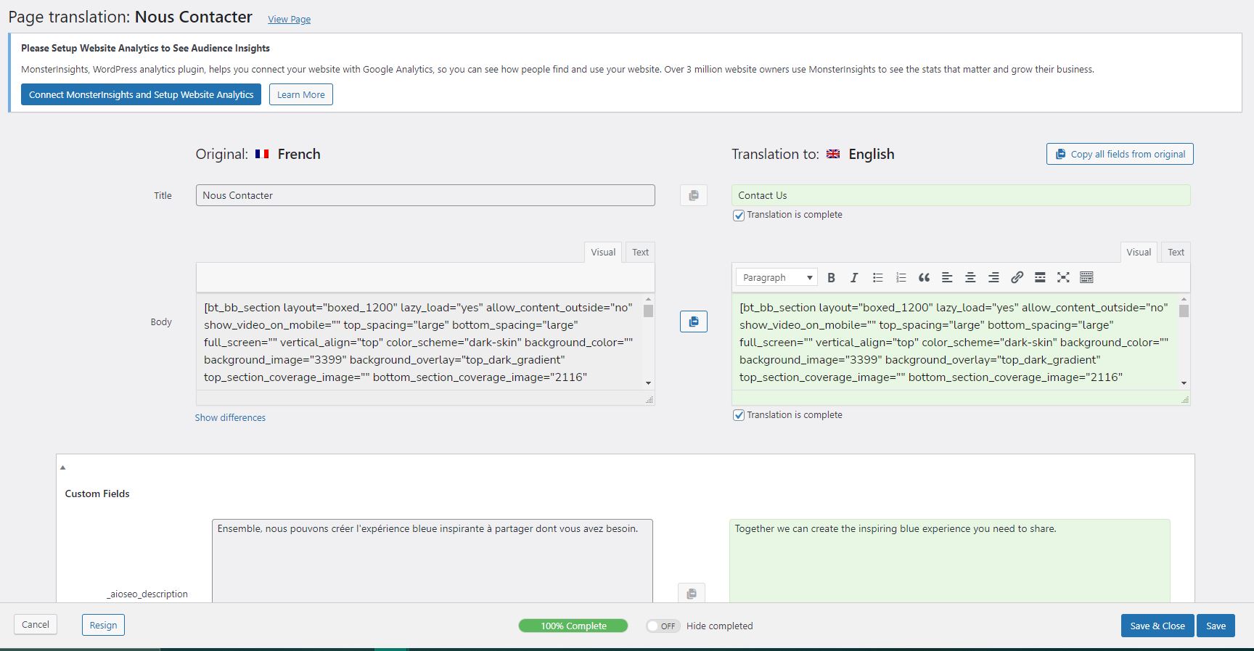Viewport: 1254px width, 651px height.
Task: Click the 100% Complete progress bar
Action: point(573,626)
